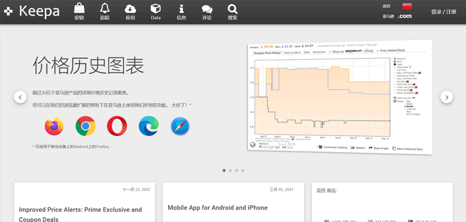Click Track product tab in chart
Image resolution: width=466 pixels, height=222 pixels.
pos(292,53)
